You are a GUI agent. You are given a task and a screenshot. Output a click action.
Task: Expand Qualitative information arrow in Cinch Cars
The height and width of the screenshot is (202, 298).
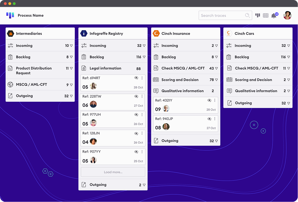coord(288,91)
